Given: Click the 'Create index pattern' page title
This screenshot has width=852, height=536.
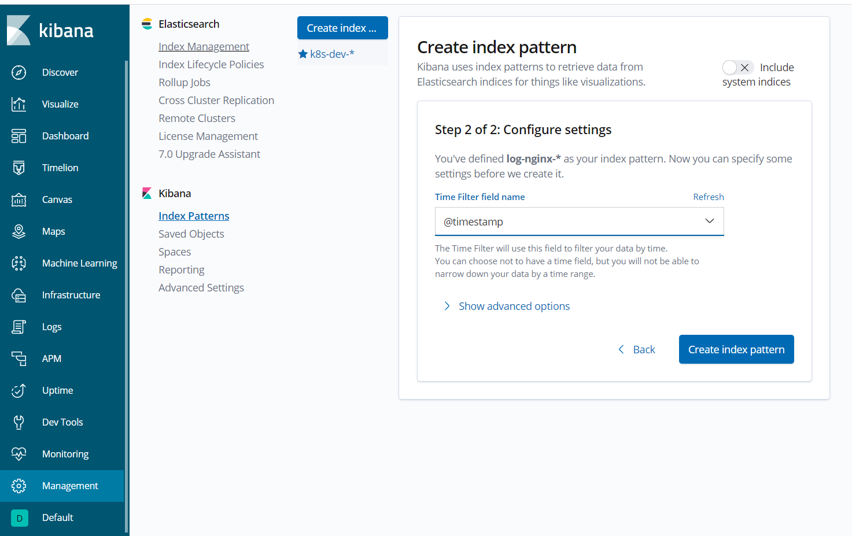Looking at the screenshot, I should (x=497, y=47).
